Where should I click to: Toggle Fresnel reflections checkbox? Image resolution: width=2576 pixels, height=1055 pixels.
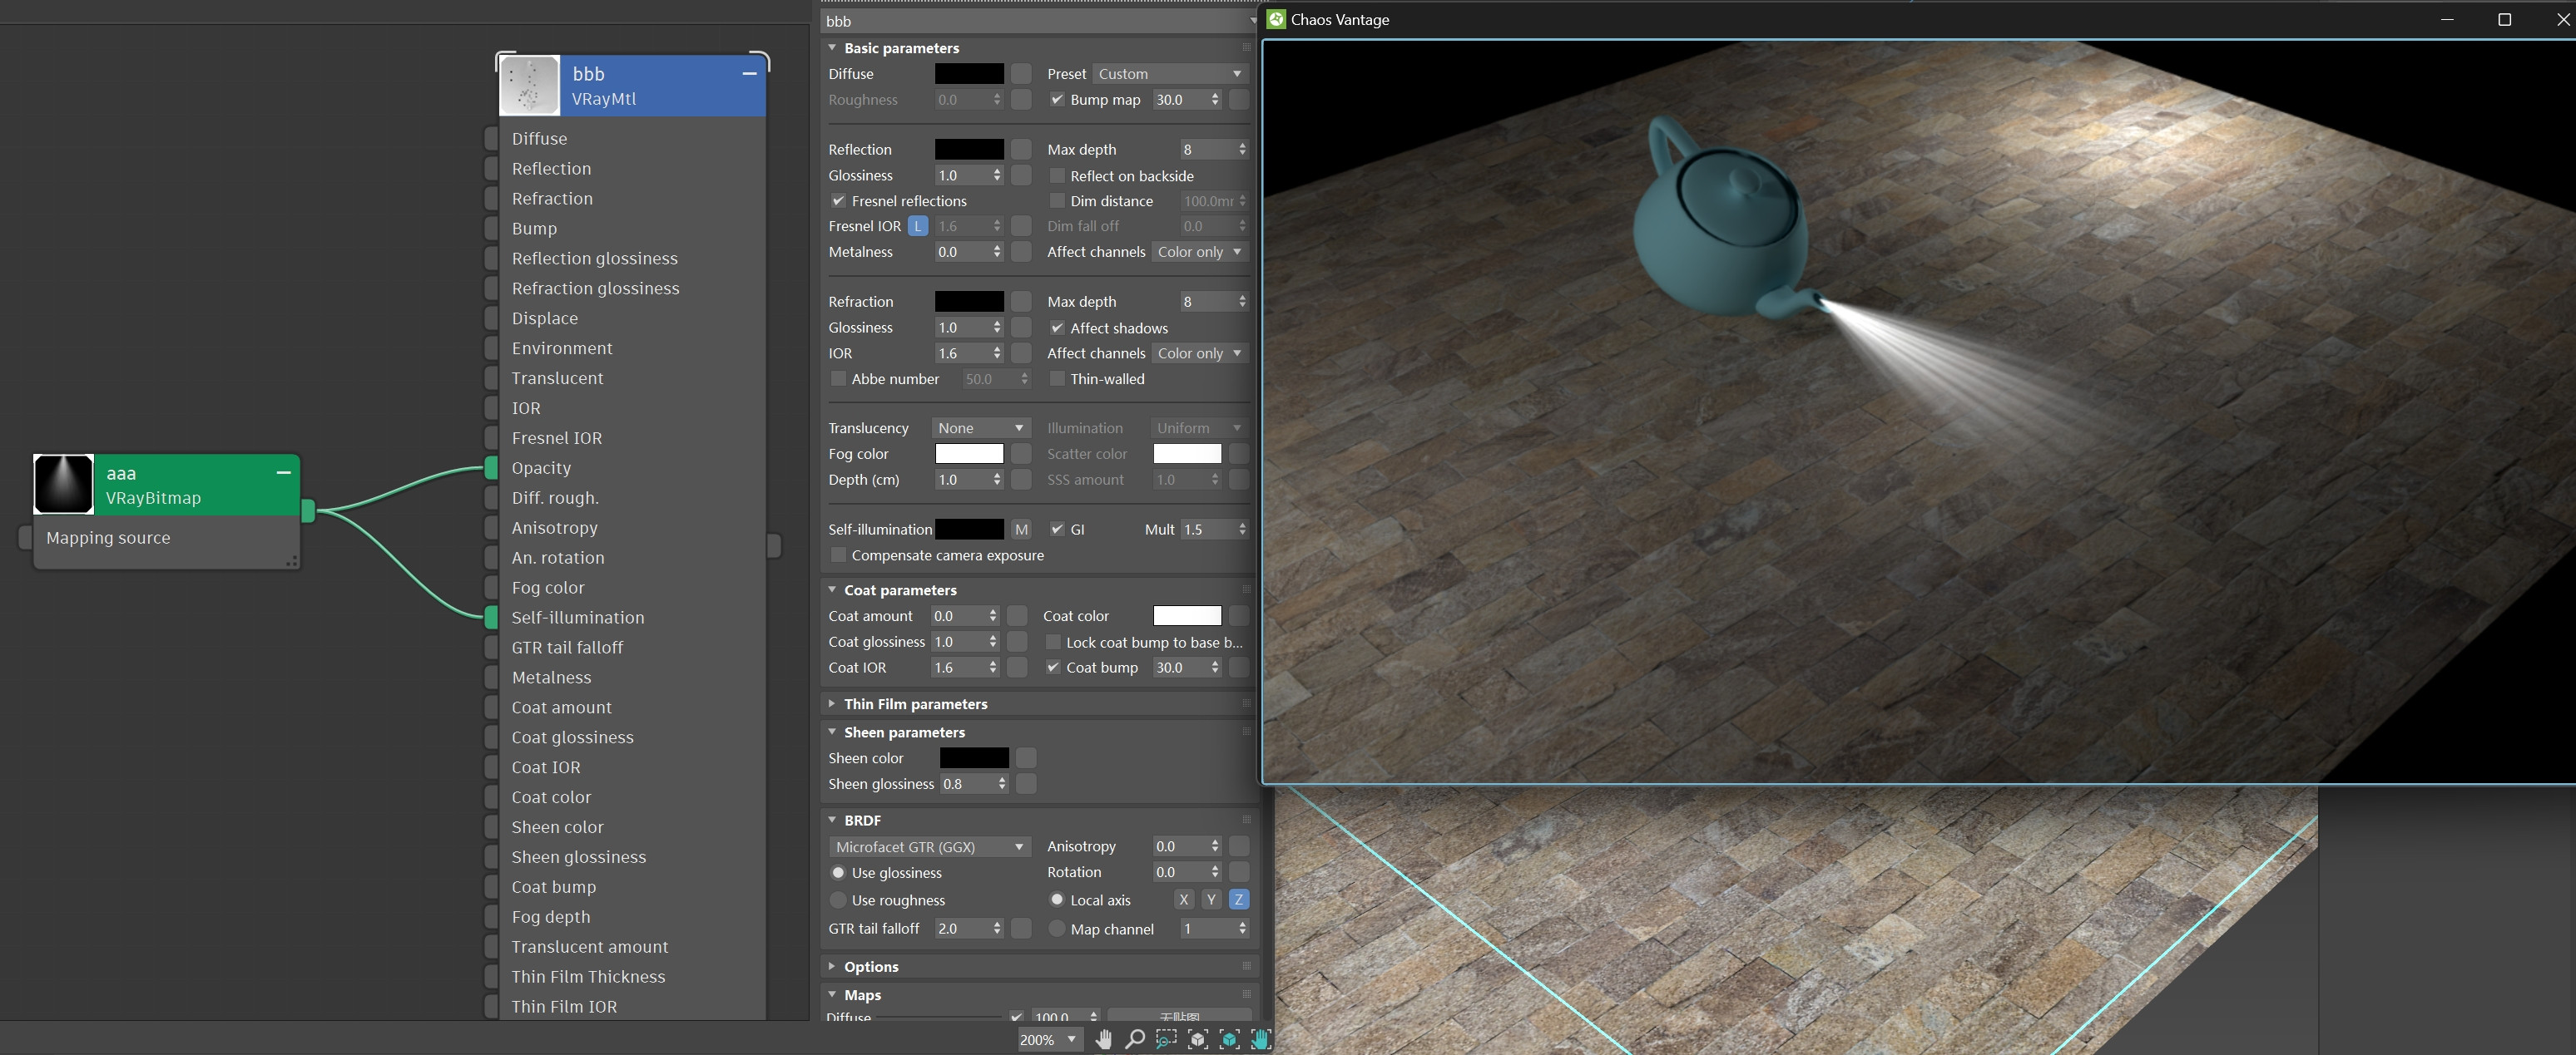pos(838,201)
